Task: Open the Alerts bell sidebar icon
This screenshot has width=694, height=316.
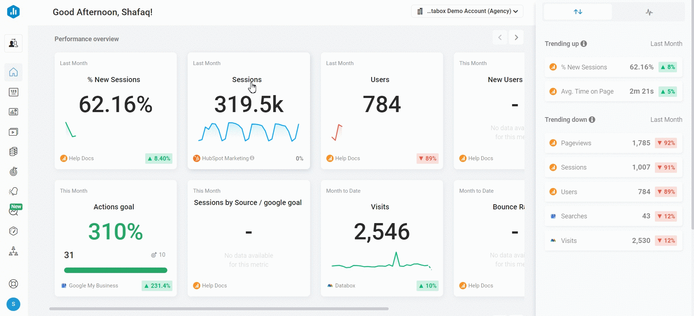Action: [13, 191]
